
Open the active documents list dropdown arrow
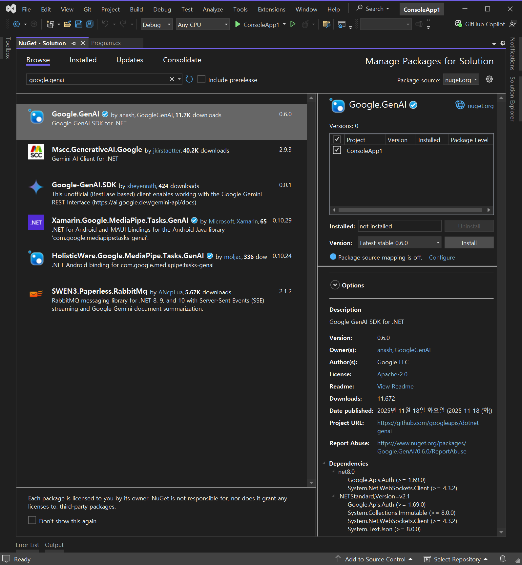[x=494, y=44]
